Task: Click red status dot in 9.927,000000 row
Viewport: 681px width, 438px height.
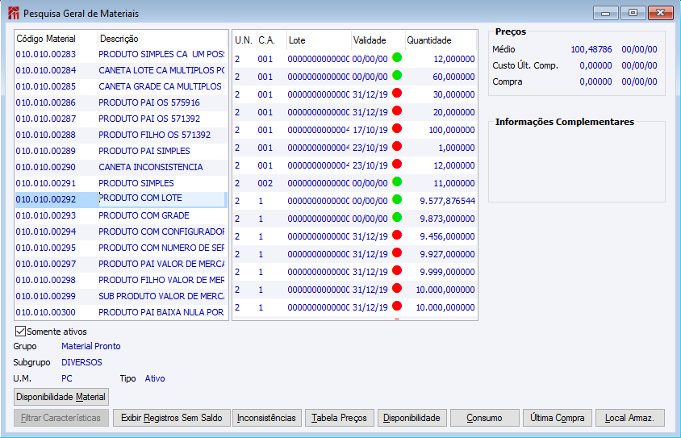Action: pos(397,252)
